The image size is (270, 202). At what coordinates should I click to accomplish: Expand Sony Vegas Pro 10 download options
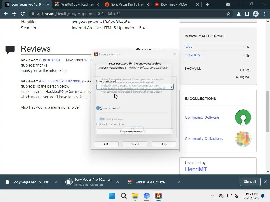(x=118, y=182)
